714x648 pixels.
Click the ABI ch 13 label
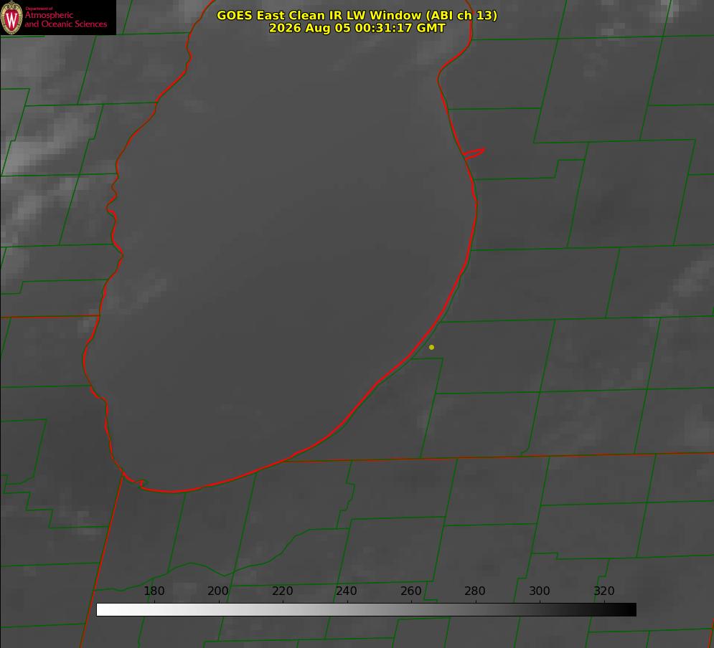[x=461, y=16]
